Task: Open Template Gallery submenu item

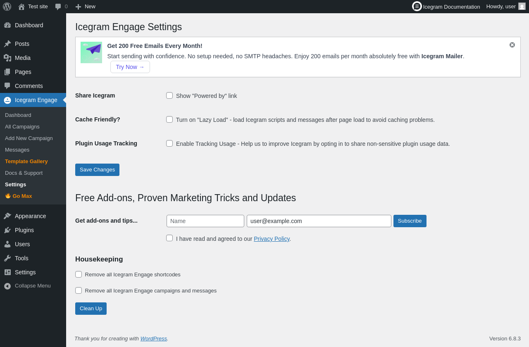Action: tap(26, 161)
